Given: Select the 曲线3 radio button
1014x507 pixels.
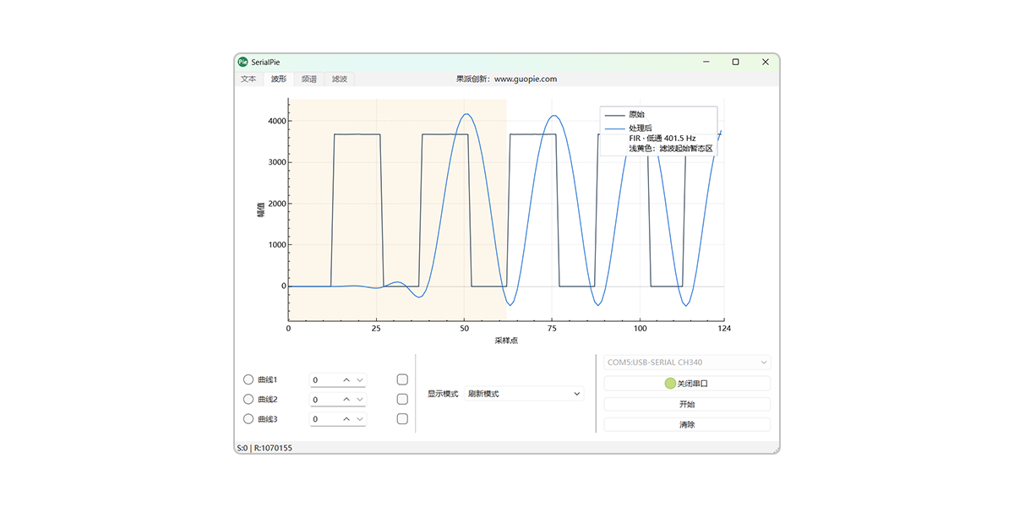Looking at the screenshot, I should click(248, 419).
